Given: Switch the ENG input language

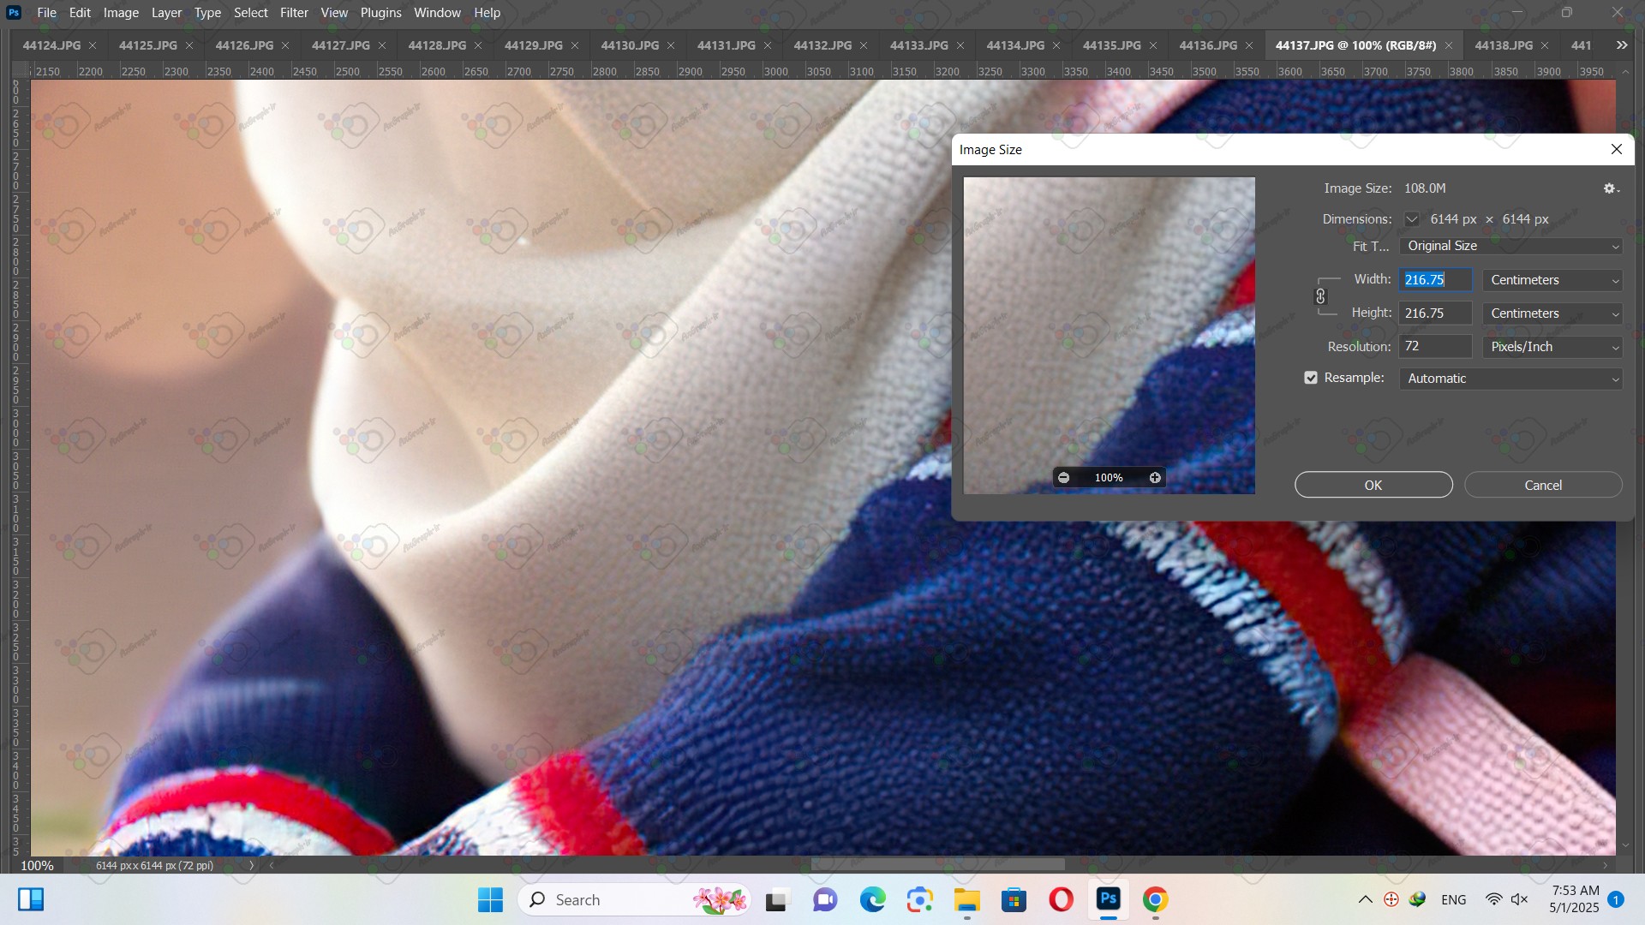Looking at the screenshot, I should click(x=1454, y=900).
